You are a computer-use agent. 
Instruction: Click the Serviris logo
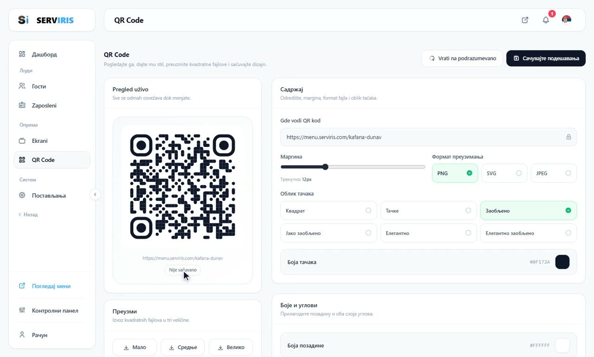(x=46, y=20)
